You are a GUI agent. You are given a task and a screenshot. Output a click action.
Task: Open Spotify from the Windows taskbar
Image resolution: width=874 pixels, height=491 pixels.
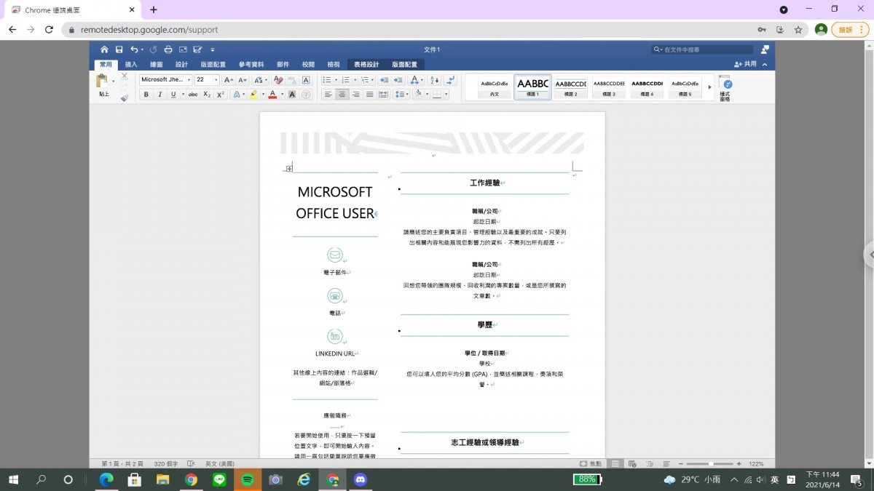(x=247, y=479)
